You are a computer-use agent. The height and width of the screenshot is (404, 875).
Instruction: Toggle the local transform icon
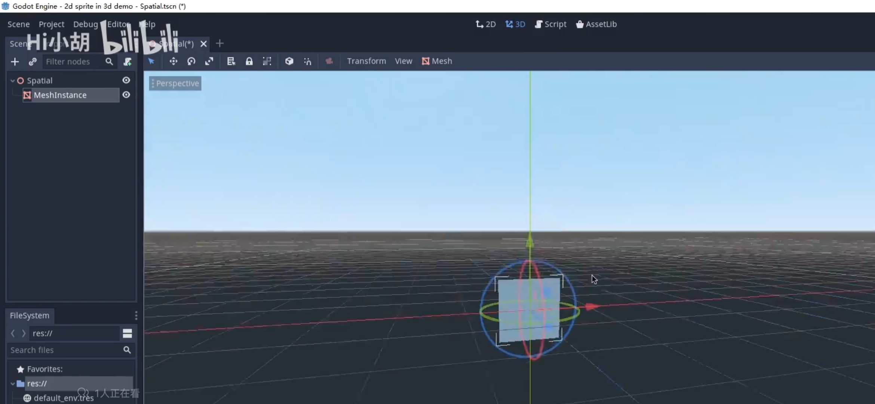290,61
